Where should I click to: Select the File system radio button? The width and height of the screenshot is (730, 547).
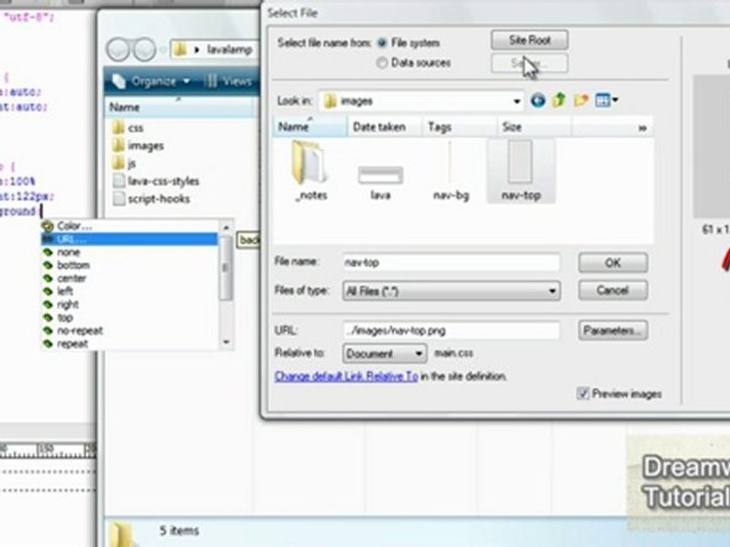click(x=382, y=43)
